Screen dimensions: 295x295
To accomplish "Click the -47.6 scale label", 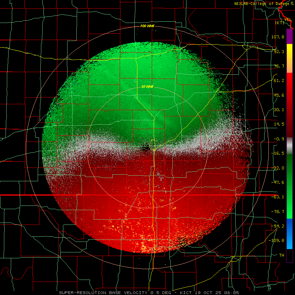I will pyautogui.click(x=278, y=183).
